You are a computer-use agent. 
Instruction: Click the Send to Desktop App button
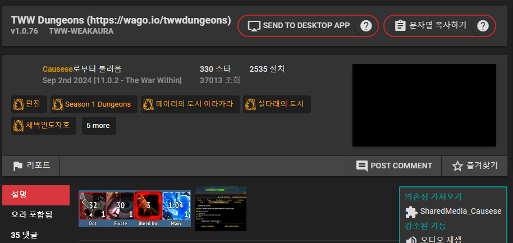(x=308, y=25)
